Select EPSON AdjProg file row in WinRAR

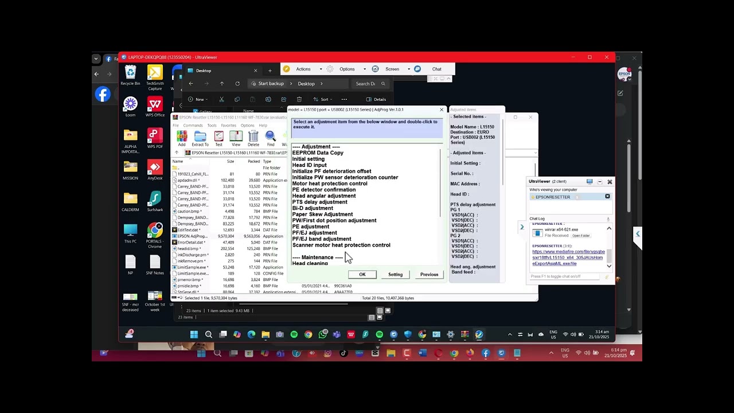(229, 236)
